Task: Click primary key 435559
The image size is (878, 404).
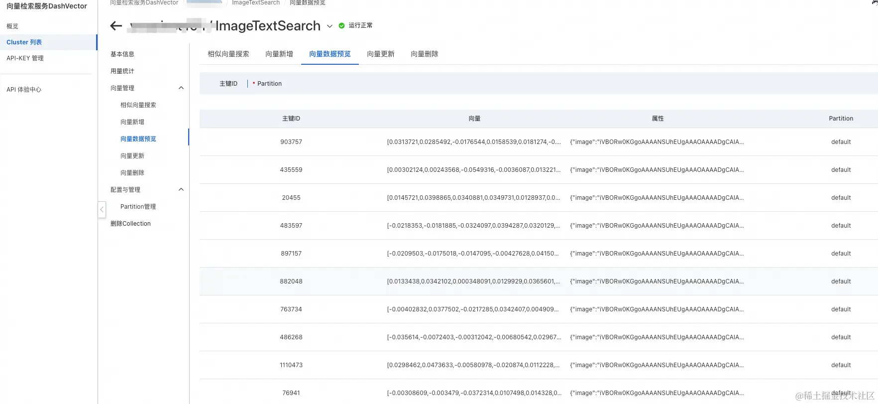Action: coord(291,170)
